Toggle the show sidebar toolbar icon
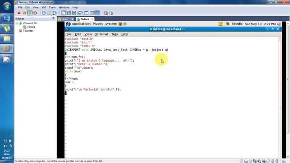This screenshot has height=163, width=290. 63,13
